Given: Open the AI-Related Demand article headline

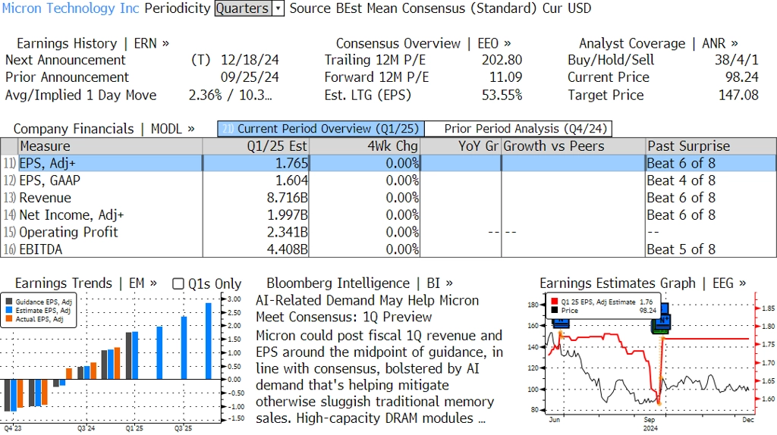Looking at the screenshot, I should point(367,308).
